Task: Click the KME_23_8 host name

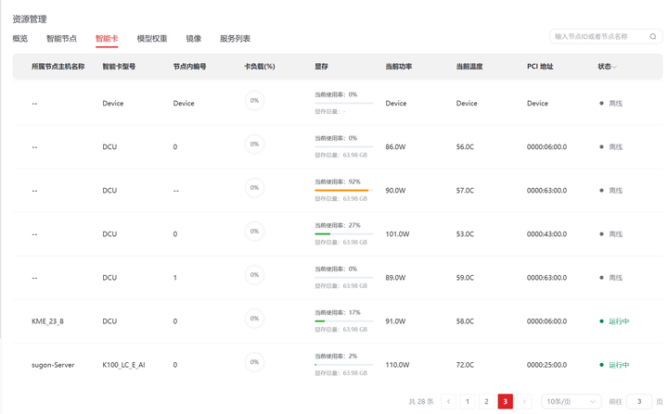Action: click(x=47, y=321)
